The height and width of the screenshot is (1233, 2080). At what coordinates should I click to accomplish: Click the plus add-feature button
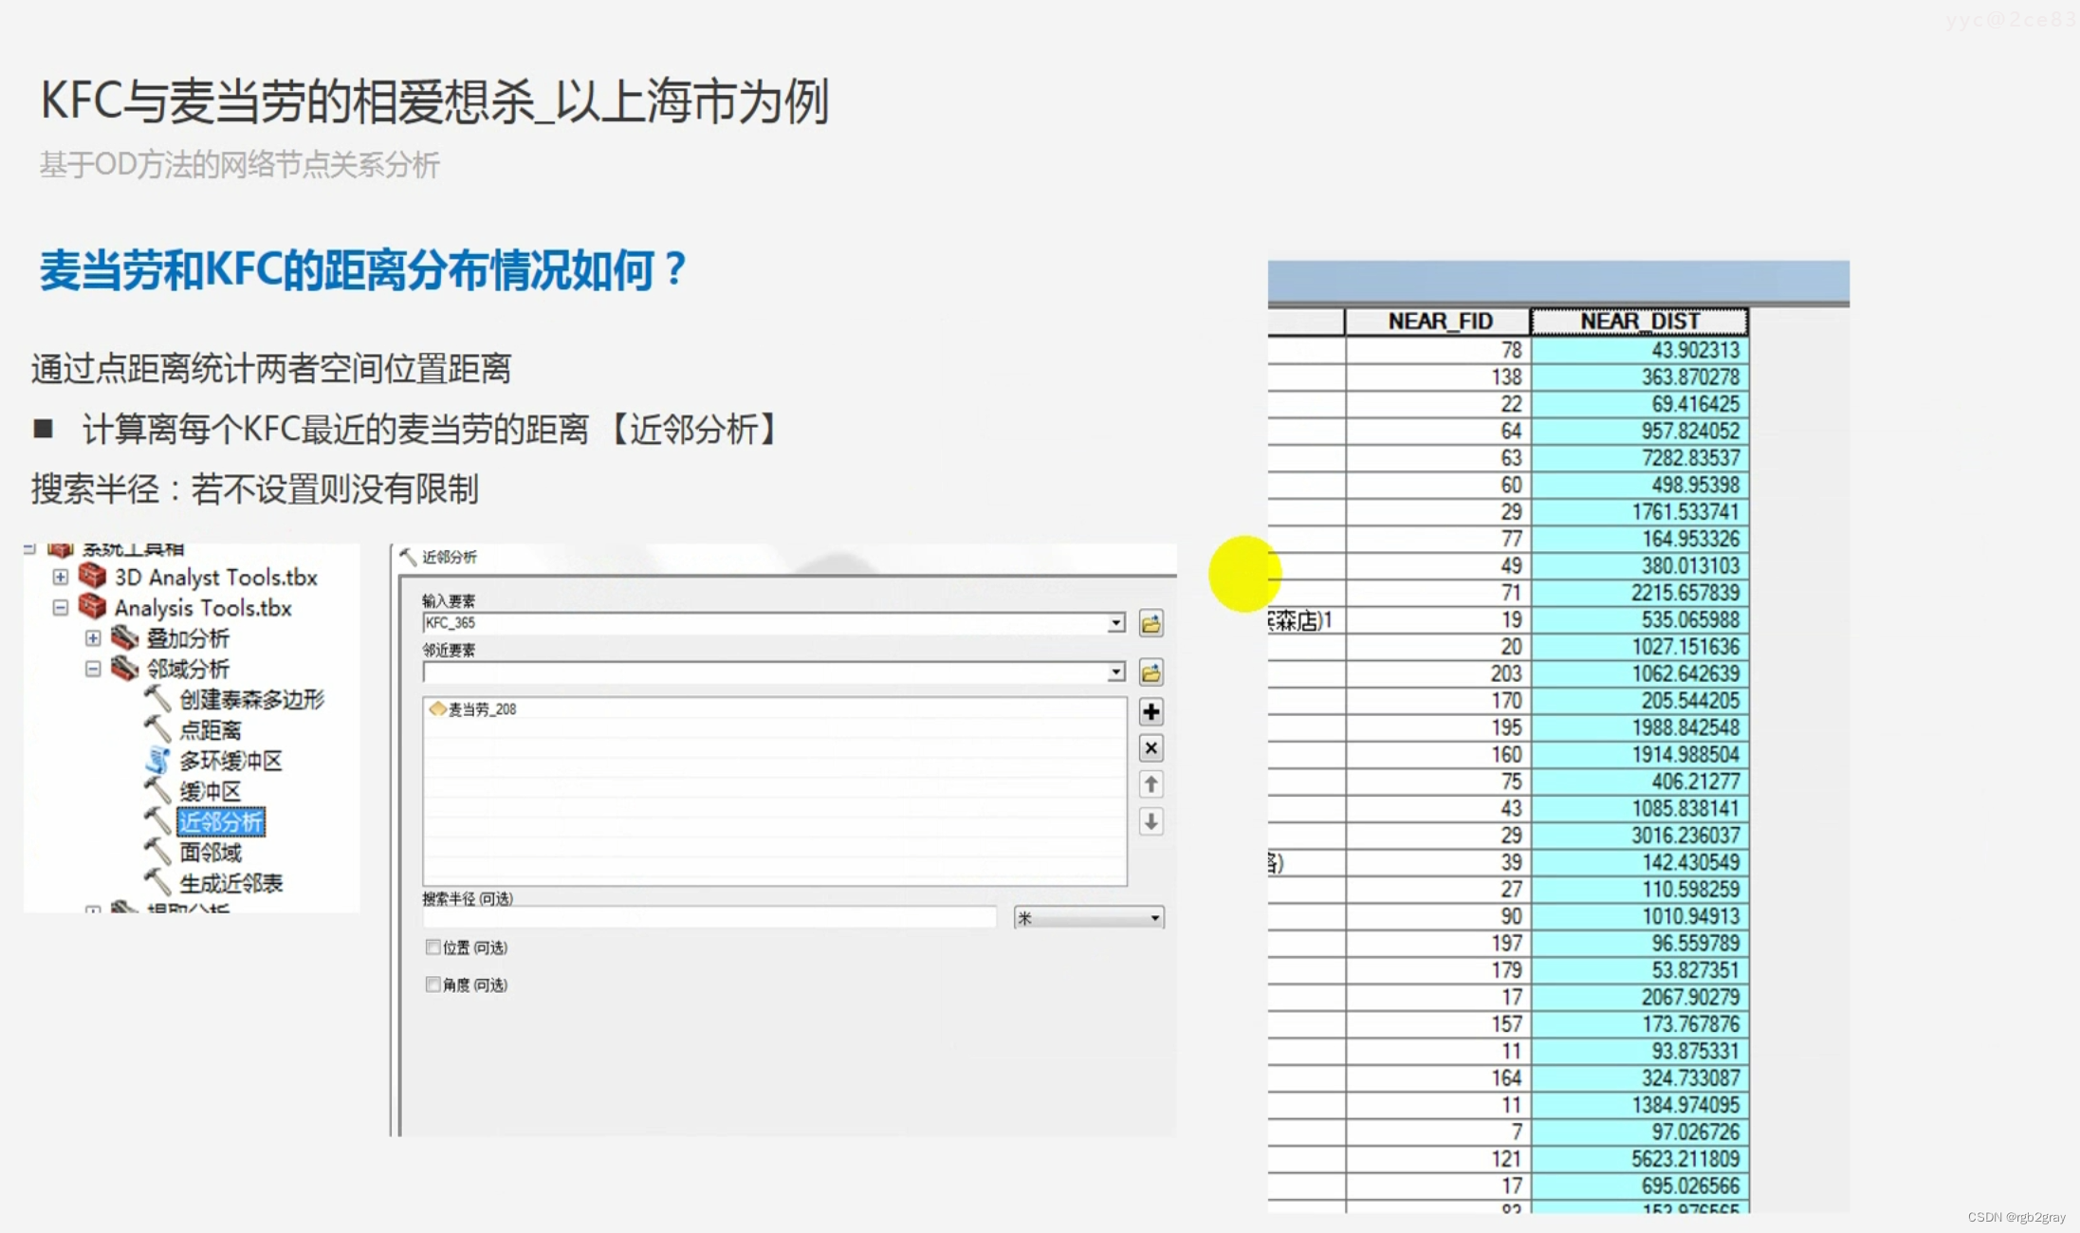click(x=1150, y=711)
